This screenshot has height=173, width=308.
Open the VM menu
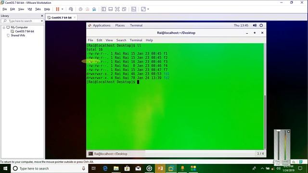(30, 9)
